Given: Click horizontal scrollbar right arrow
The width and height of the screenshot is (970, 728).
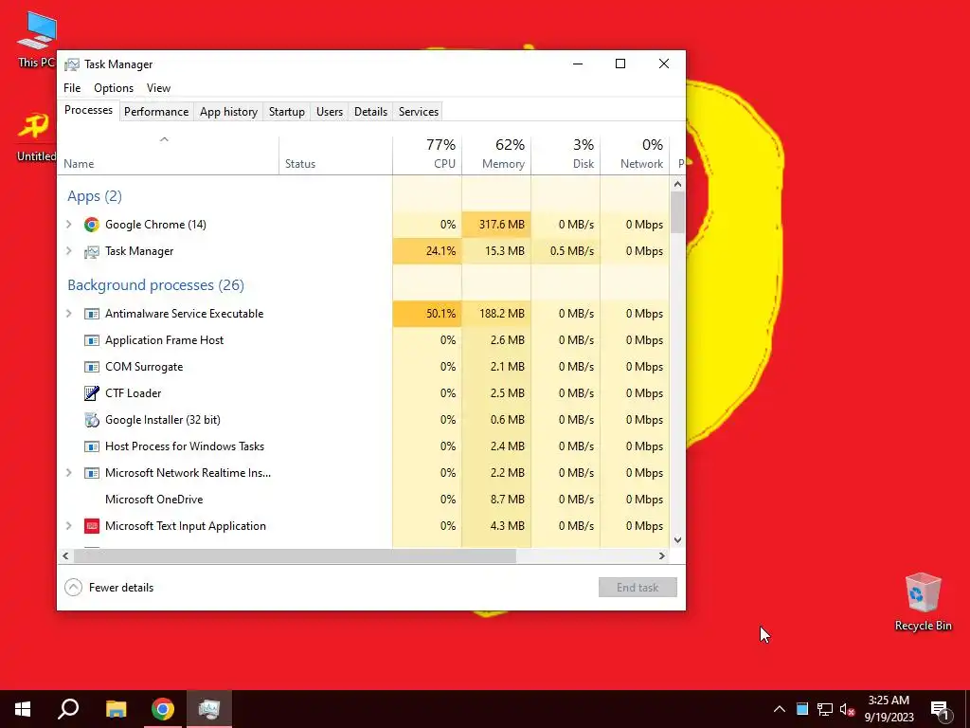Looking at the screenshot, I should (661, 555).
